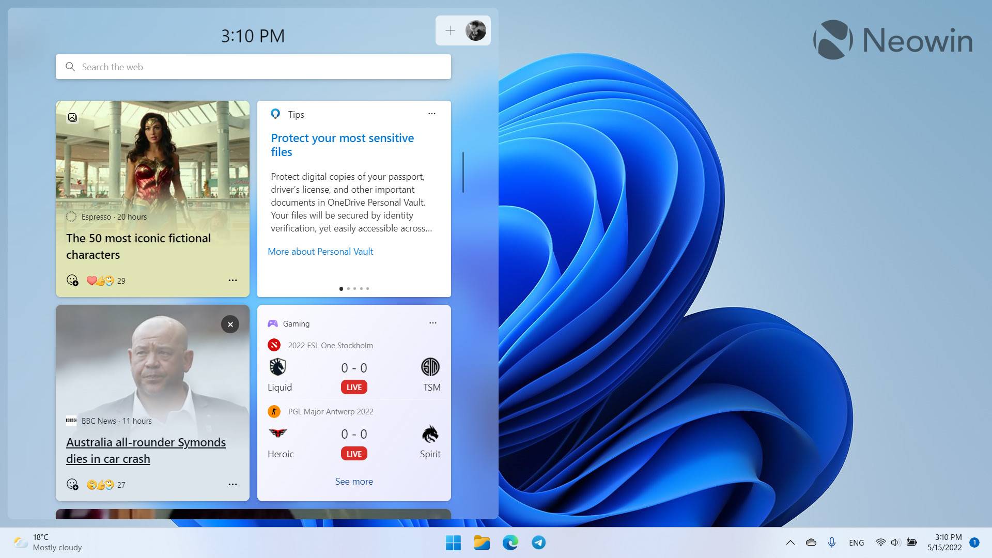The width and height of the screenshot is (992, 558).
Task: Expand hidden icons in the system tray
Action: coord(790,542)
